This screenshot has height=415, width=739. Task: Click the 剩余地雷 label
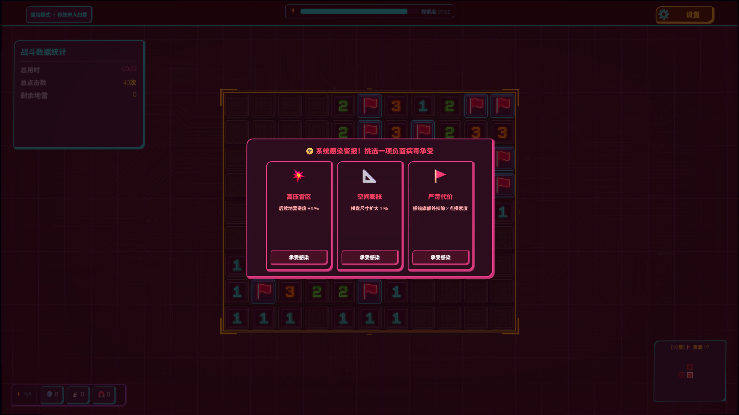[34, 96]
